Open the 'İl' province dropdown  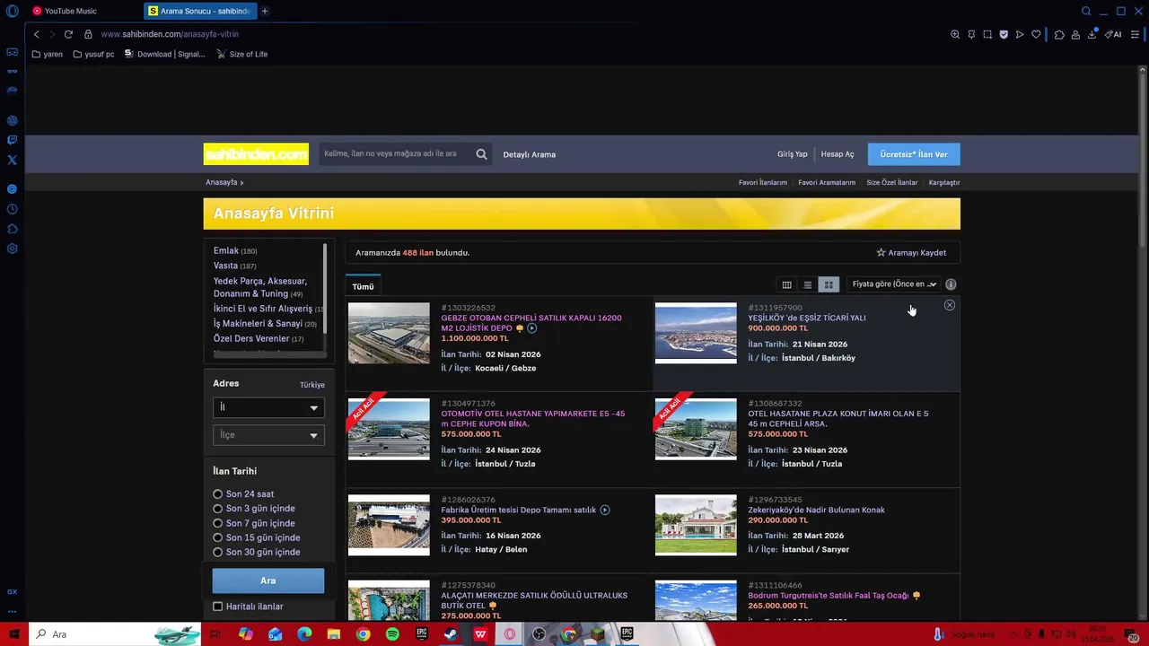point(268,407)
